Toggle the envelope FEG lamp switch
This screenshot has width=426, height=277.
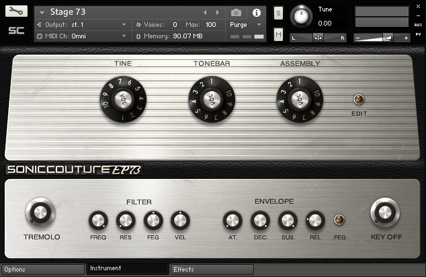pyautogui.click(x=339, y=220)
